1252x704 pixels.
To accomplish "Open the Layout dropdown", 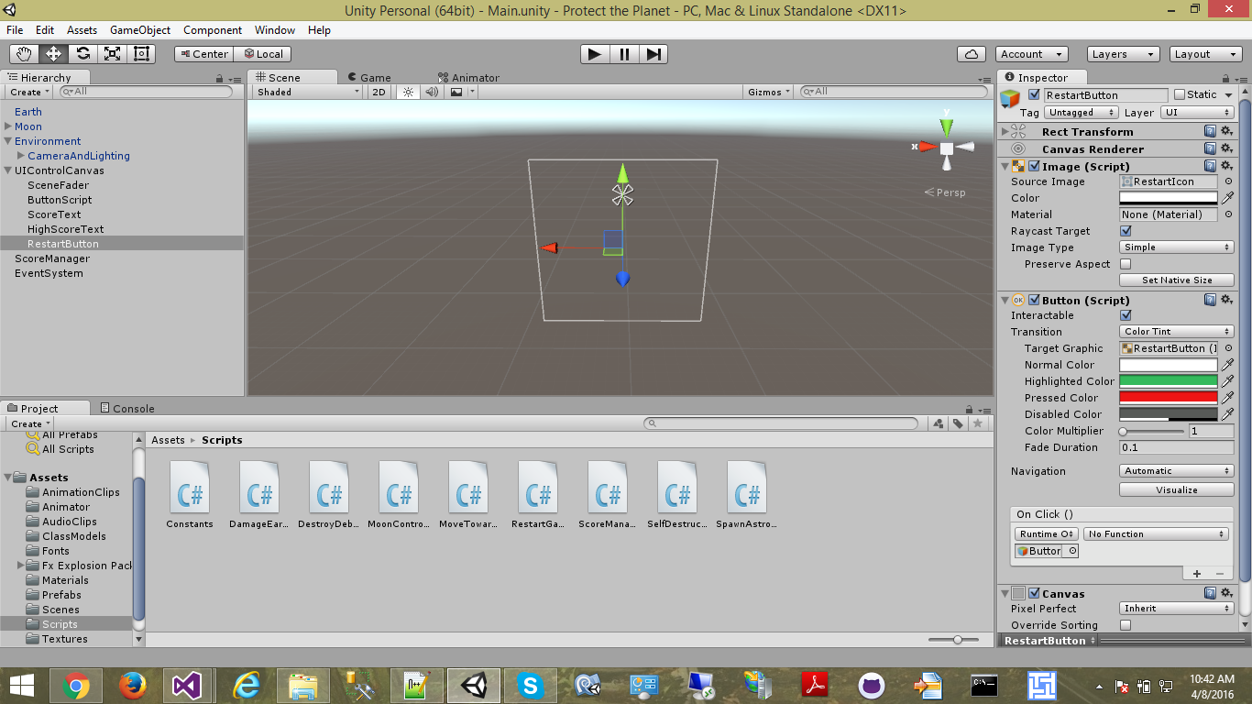I will 1206,54.
